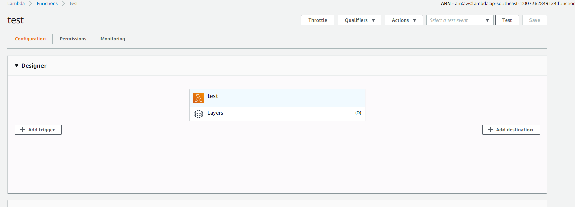This screenshot has width=575, height=207.
Task: Open the Actions dropdown menu
Action: click(x=404, y=20)
